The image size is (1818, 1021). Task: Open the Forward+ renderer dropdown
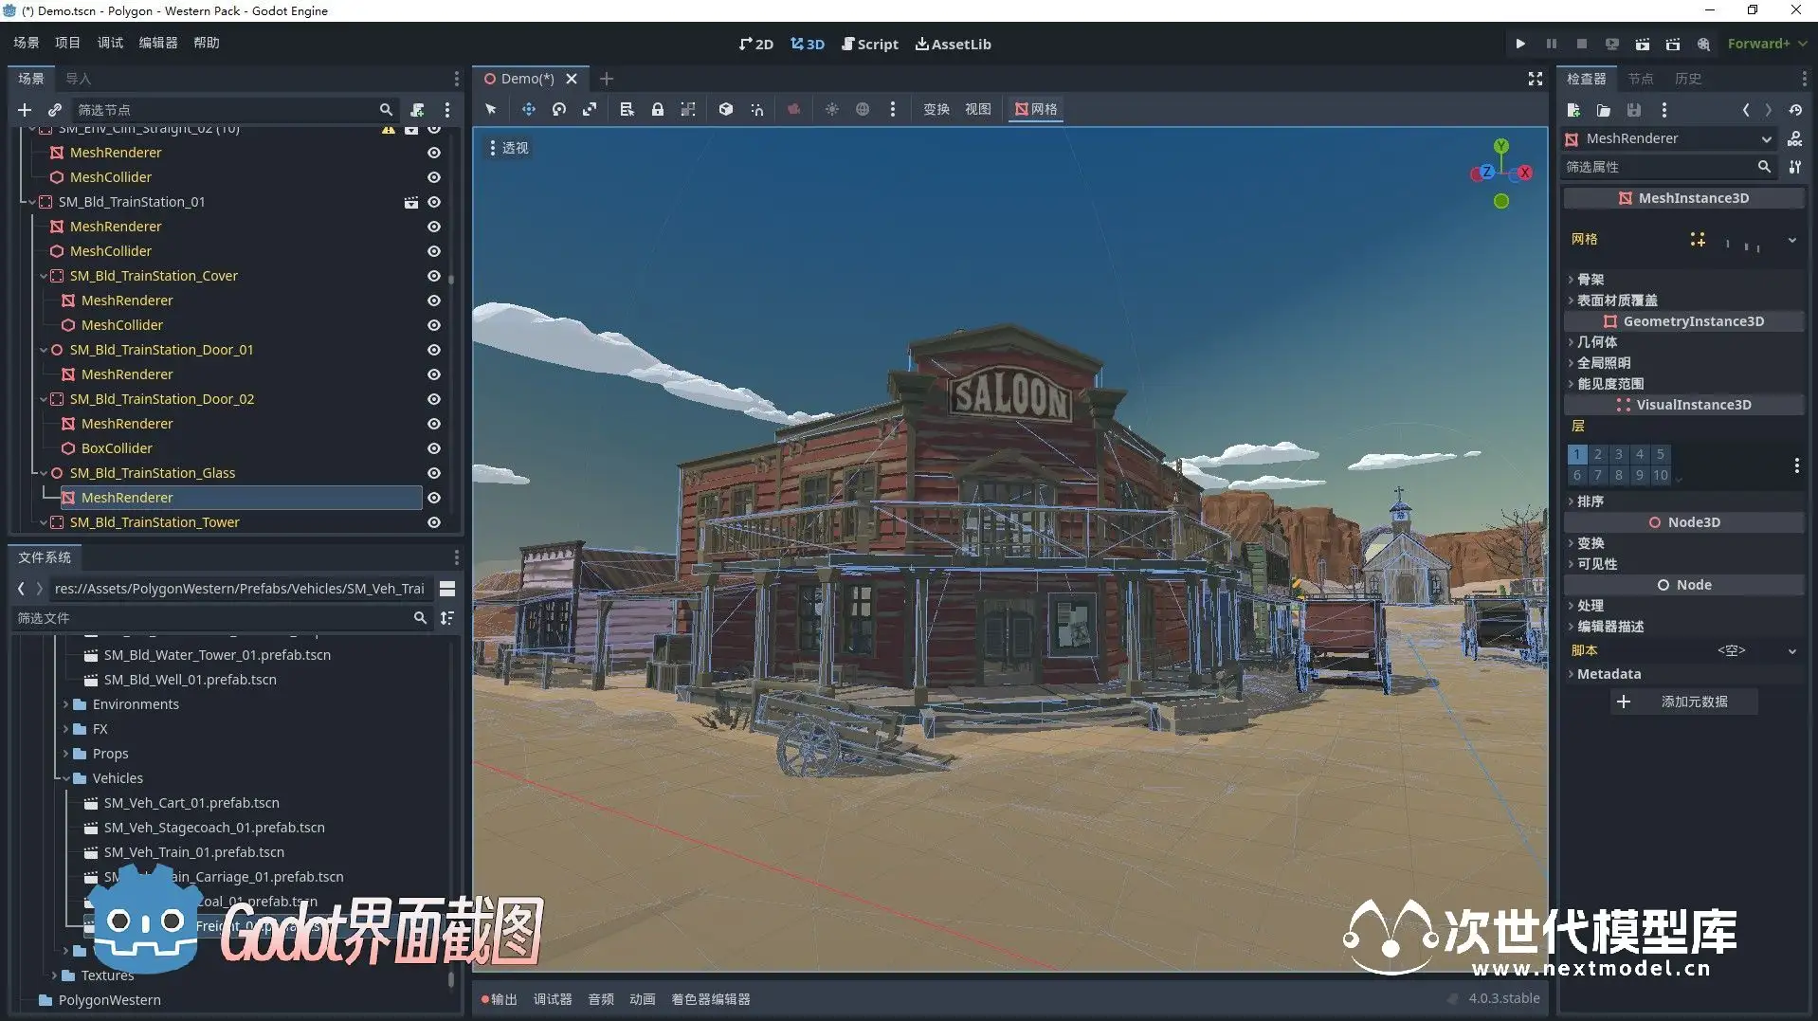(x=1766, y=44)
